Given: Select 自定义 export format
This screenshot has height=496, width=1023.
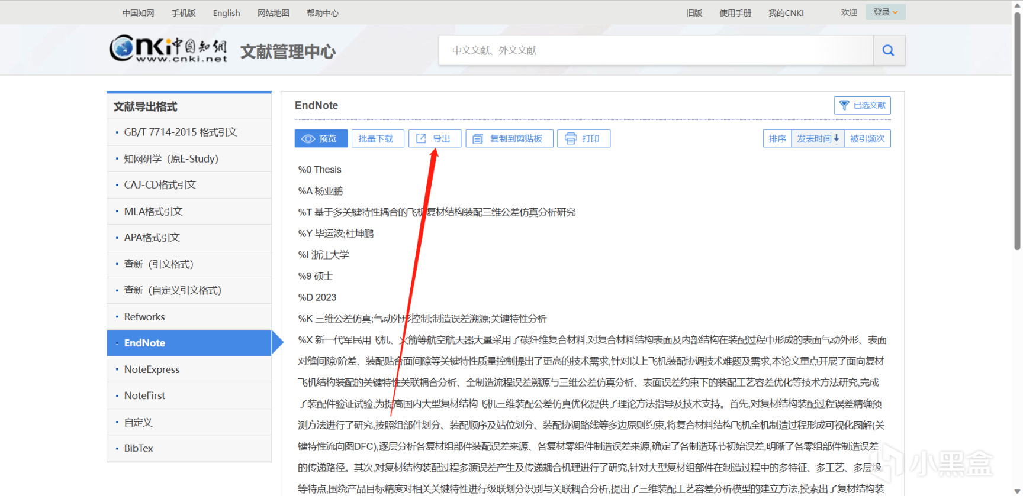Looking at the screenshot, I should 189,422.
